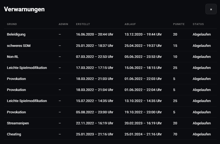Click the ABLAUF column header
Screen dimensions: 220x144
[x=130, y=24]
